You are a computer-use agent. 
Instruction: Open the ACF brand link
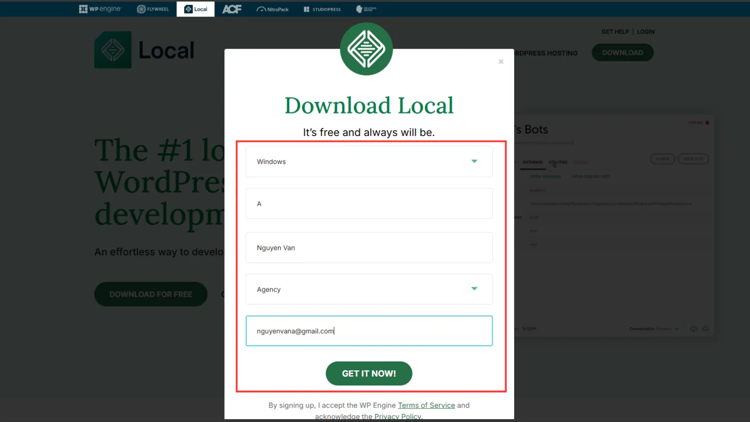coord(232,9)
